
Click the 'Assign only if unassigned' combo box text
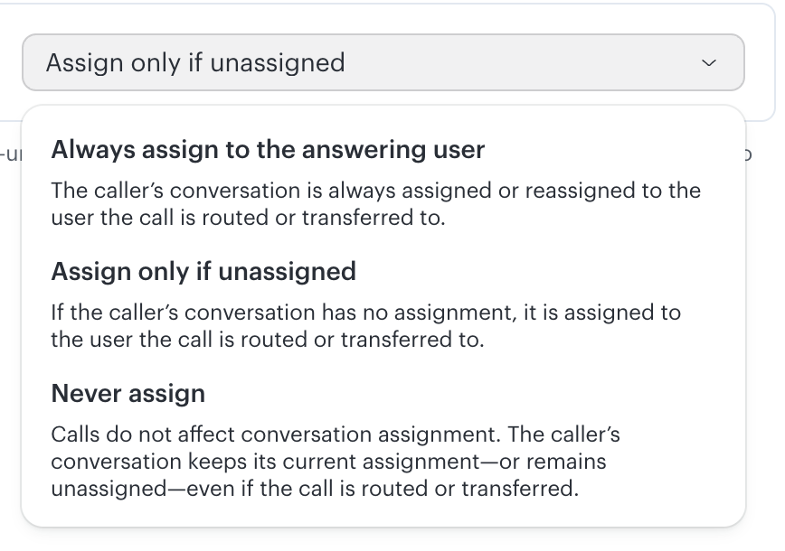(x=195, y=63)
